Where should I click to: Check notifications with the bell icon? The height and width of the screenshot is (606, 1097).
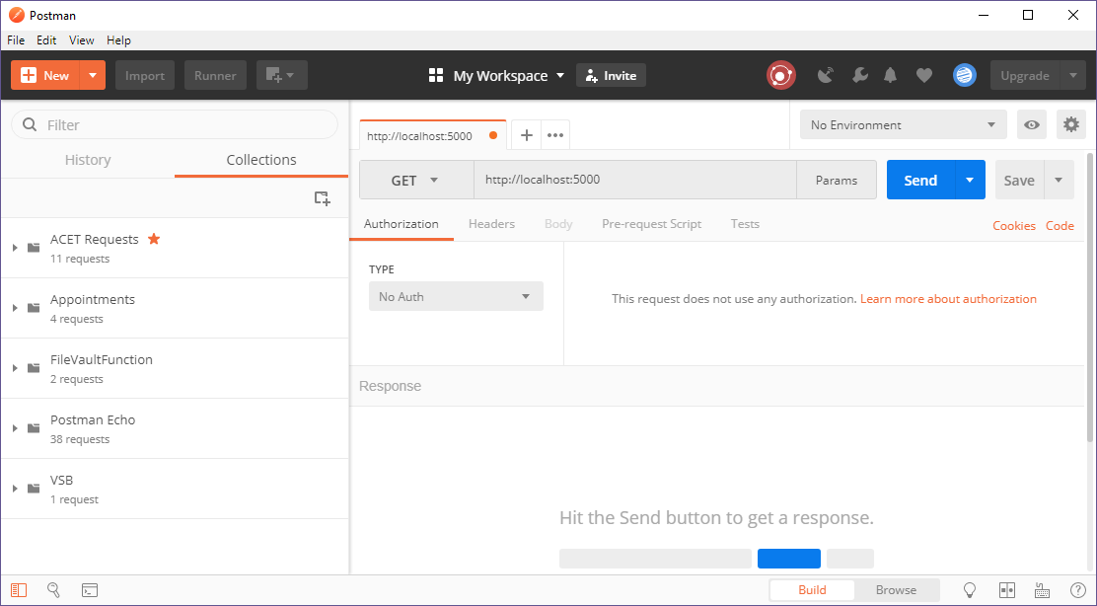tap(890, 75)
